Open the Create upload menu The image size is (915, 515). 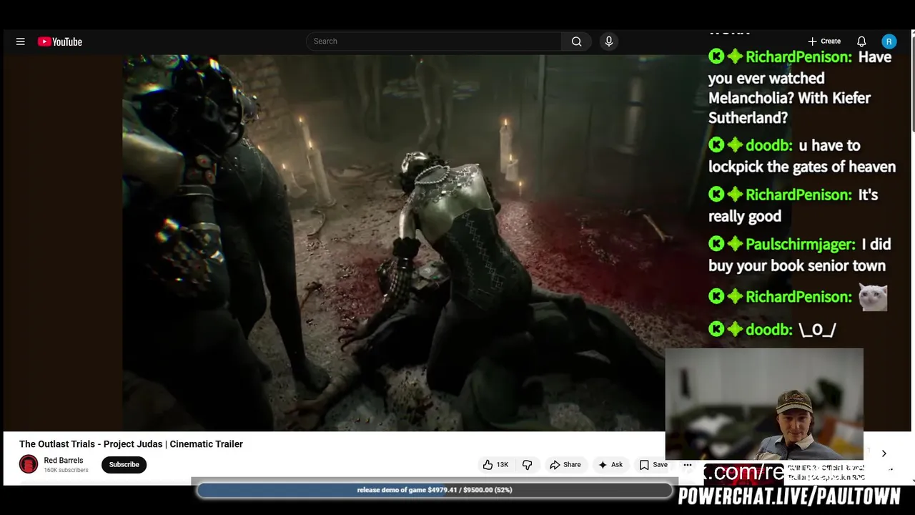click(824, 41)
